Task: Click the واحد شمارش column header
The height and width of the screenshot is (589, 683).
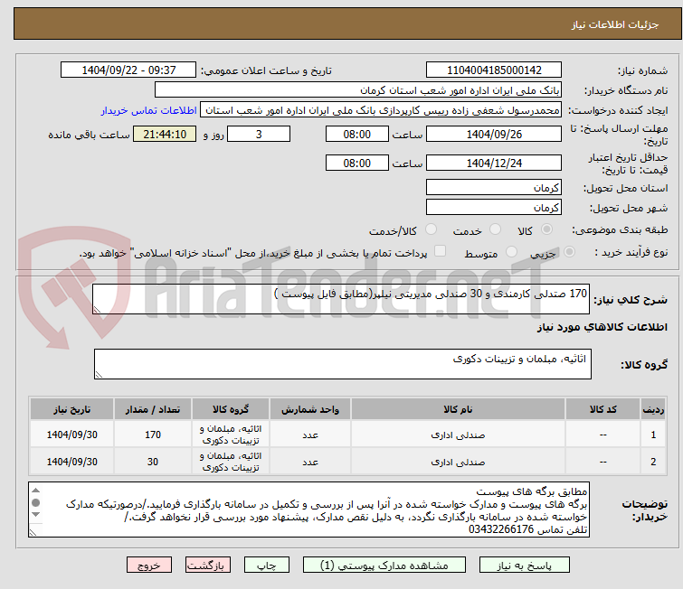Action: (x=310, y=409)
